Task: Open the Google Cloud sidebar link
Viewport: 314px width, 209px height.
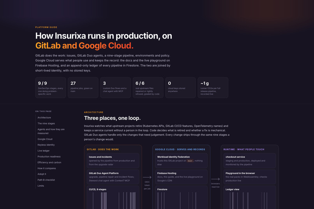Action: point(45,139)
